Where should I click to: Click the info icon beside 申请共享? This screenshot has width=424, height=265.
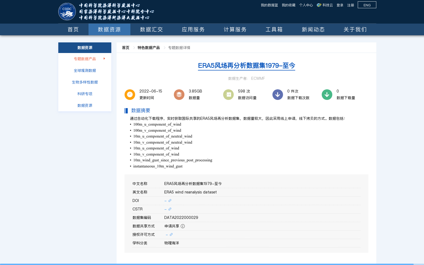[x=183, y=226]
